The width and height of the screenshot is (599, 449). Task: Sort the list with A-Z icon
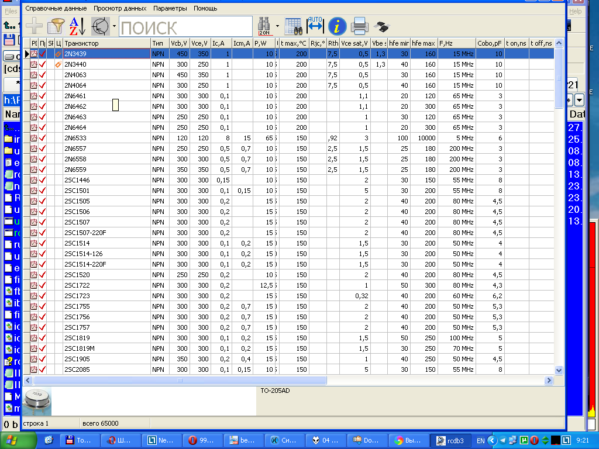[x=78, y=26]
